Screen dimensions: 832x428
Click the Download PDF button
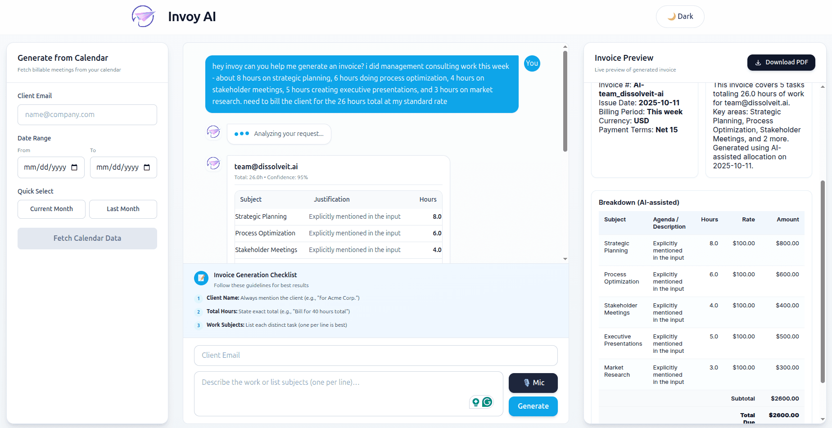(x=781, y=63)
